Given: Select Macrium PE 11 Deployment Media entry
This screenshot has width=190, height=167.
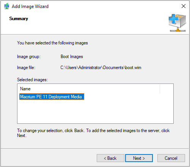Looking at the screenshot, I should [52, 97].
